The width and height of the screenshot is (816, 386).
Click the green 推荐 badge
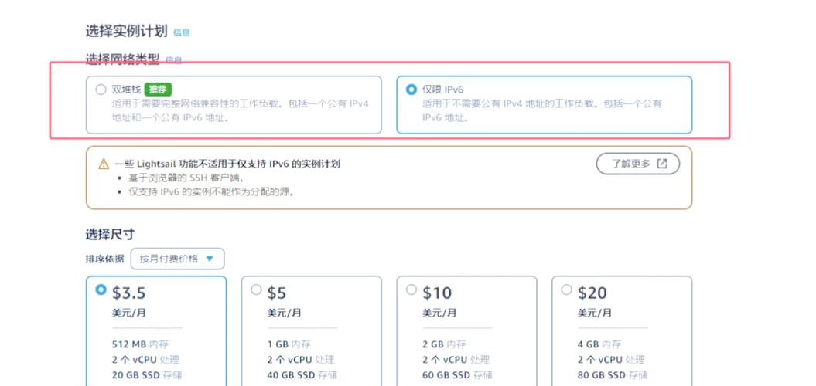click(x=158, y=90)
